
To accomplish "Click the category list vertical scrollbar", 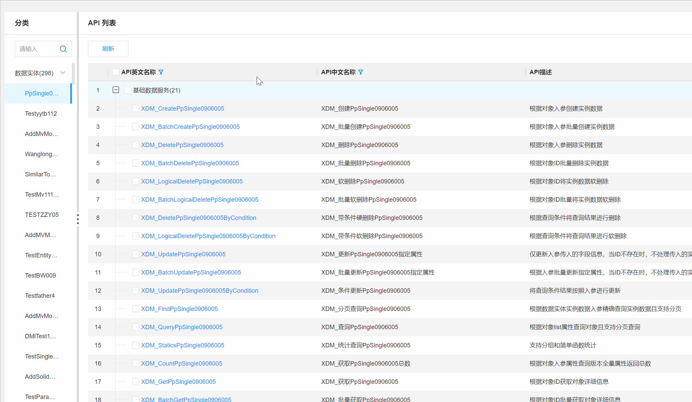I will point(73,74).
